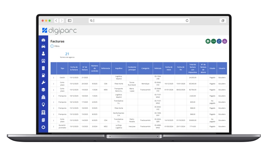Go back with the browser back arrow

click(x=56, y=21)
